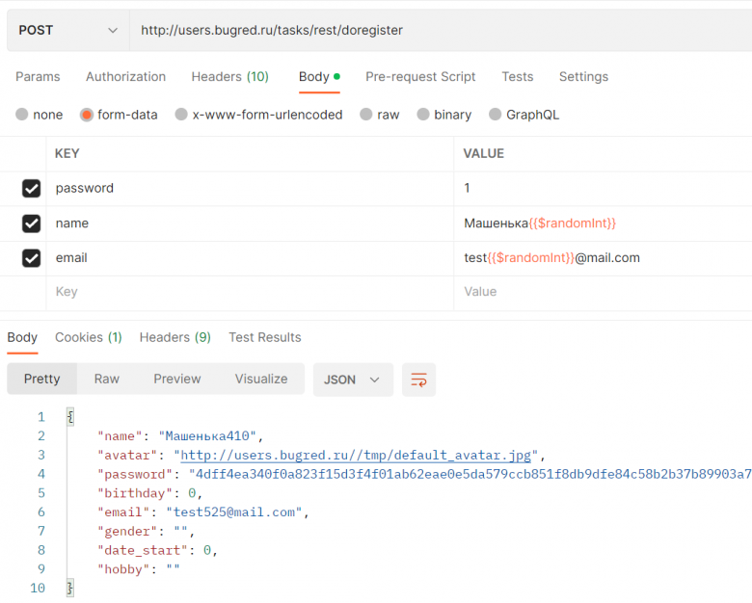
Task: Collapse JSON at opening brace line 1
Action: point(70,416)
